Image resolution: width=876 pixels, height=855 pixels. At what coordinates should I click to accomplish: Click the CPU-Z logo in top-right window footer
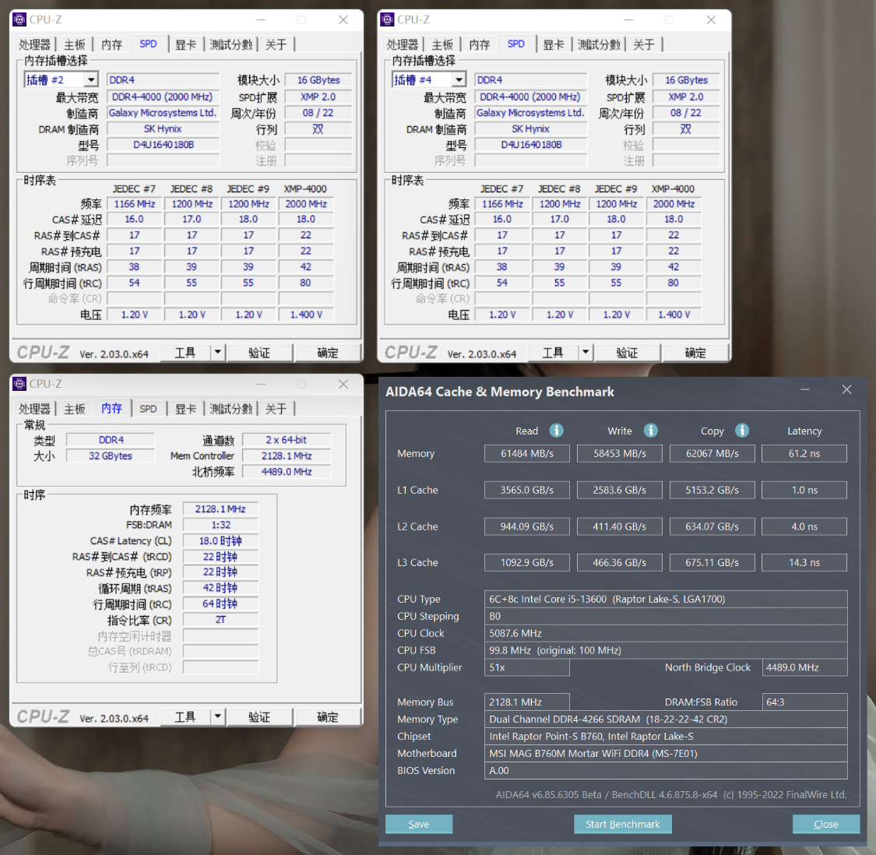pos(410,352)
